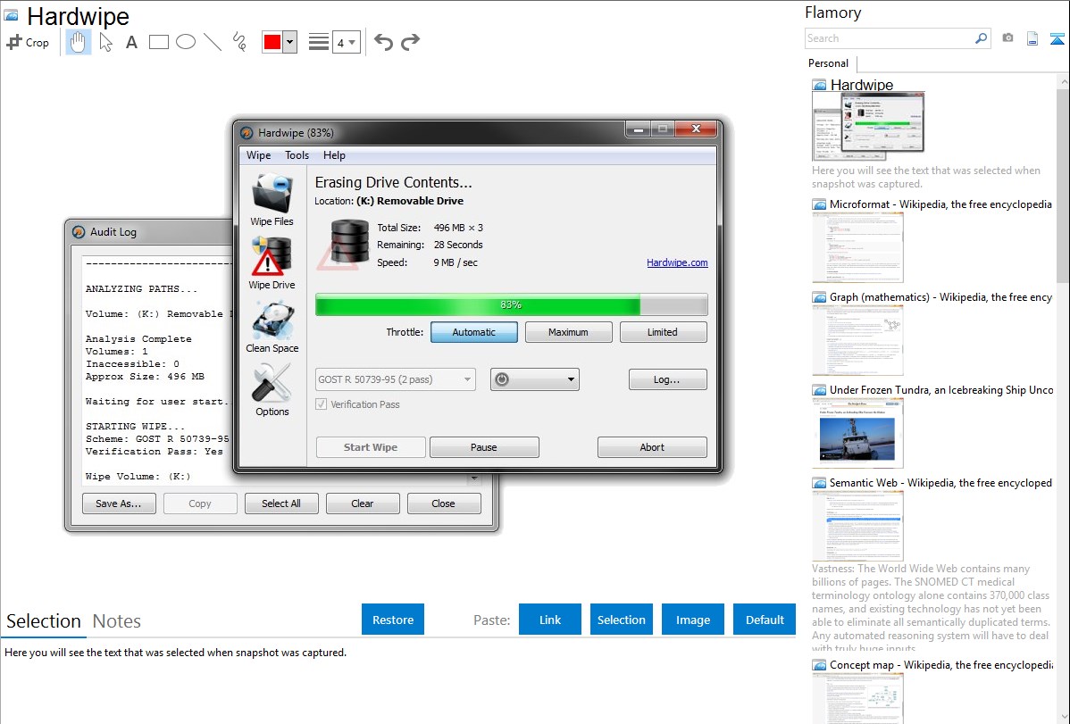Toggle the Verification Pass checkbox
This screenshot has height=724, width=1070.
point(321,404)
